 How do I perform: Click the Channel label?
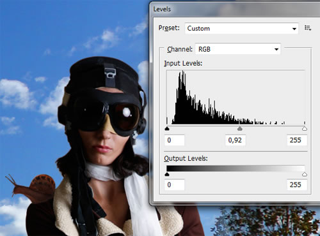click(180, 49)
